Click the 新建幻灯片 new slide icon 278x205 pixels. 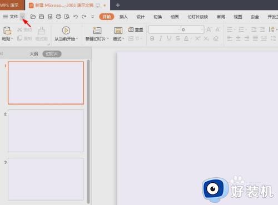pyautogui.click(x=97, y=31)
